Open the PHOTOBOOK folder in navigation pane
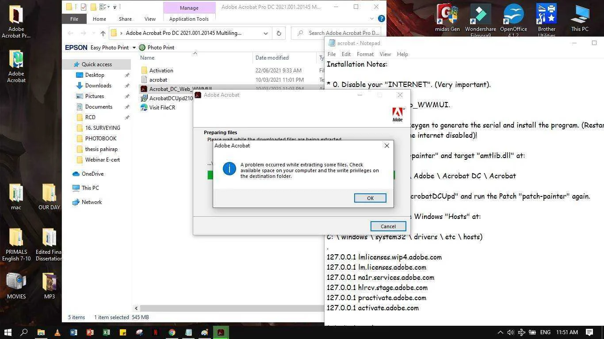This screenshot has width=604, height=339. [x=101, y=139]
